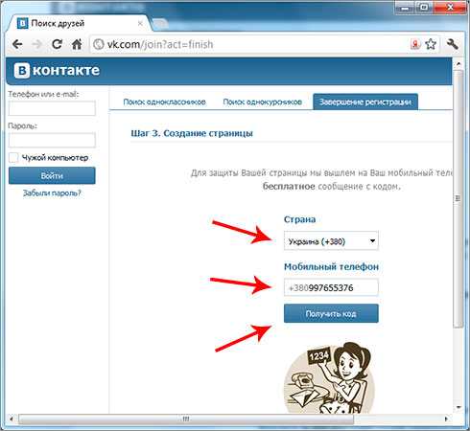Image resolution: width=470 pixels, height=431 pixels.
Task: Tick the Чужой компьютер checkbox
Action: 13,157
